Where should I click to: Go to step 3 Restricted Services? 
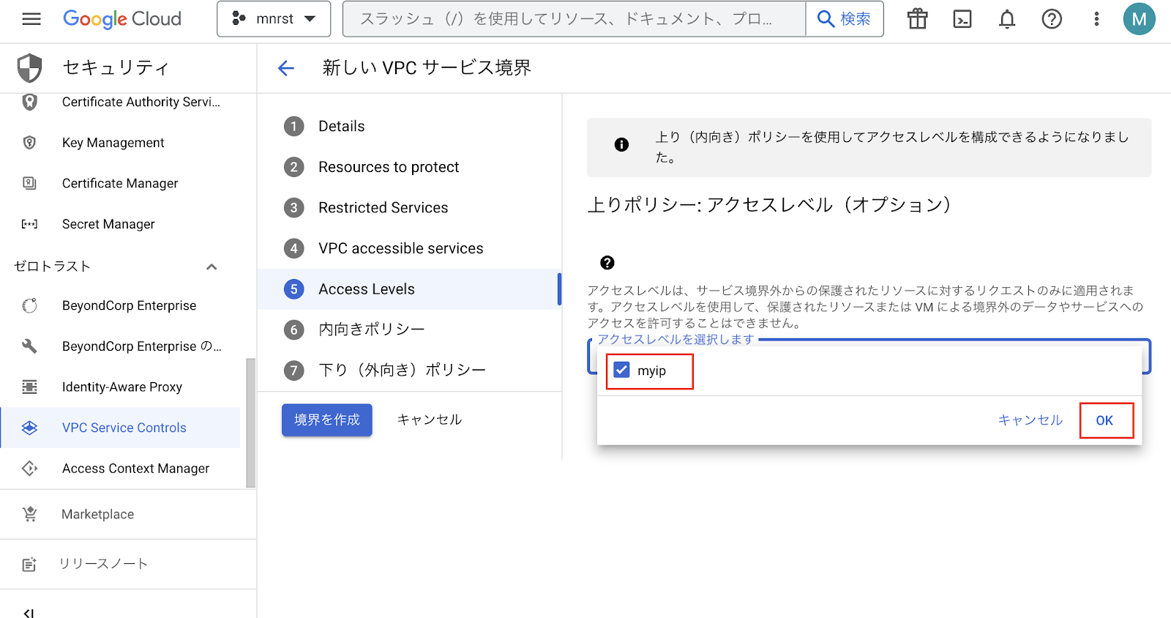(x=383, y=208)
